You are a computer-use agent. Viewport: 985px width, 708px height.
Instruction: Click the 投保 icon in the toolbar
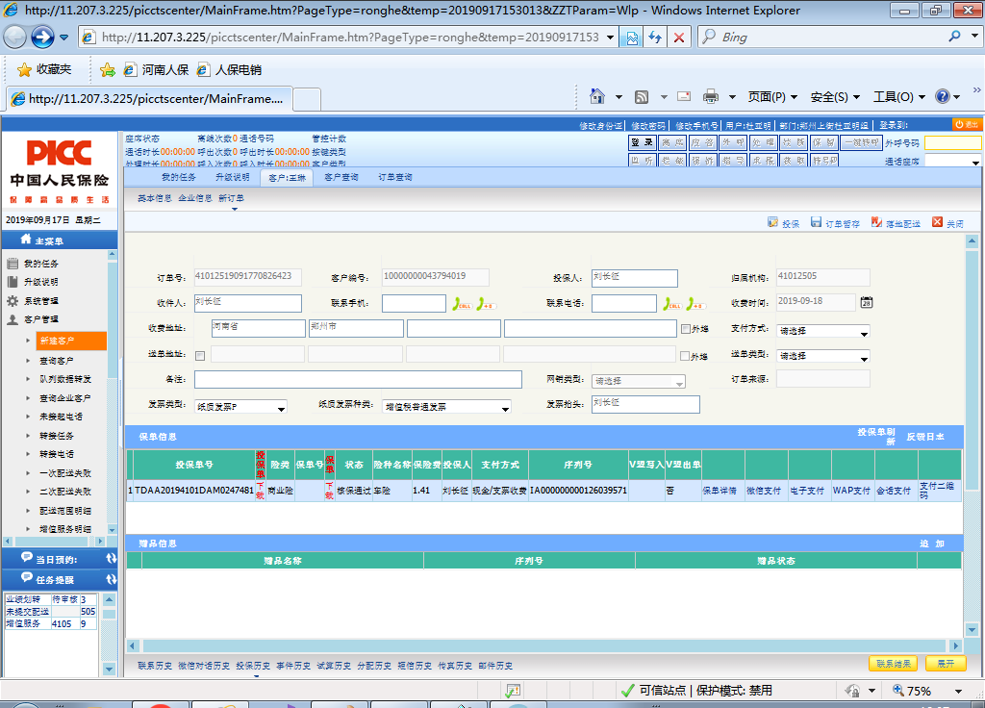tap(772, 222)
